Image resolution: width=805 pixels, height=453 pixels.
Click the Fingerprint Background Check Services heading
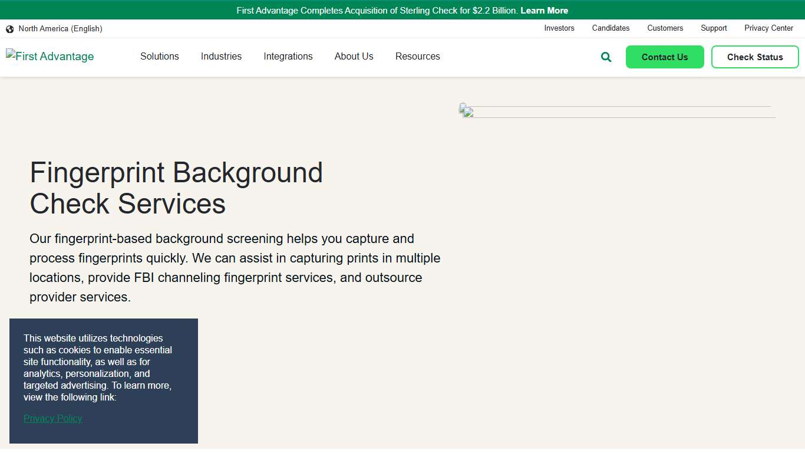(x=177, y=188)
